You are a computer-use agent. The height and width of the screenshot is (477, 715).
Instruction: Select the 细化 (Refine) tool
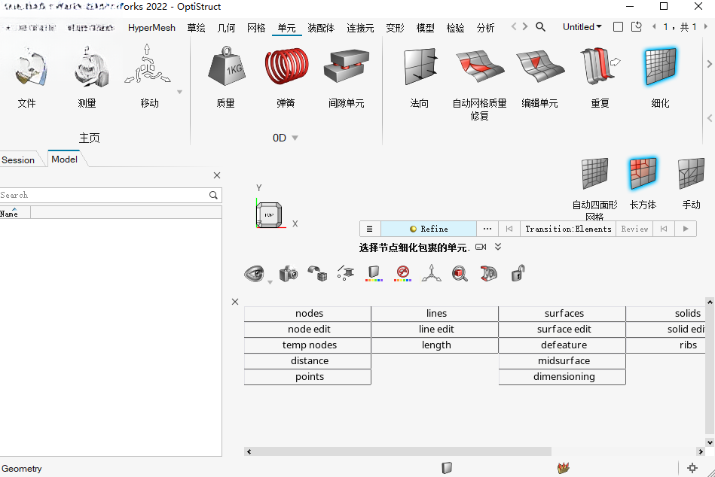pyautogui.click(x=660, y=66)
